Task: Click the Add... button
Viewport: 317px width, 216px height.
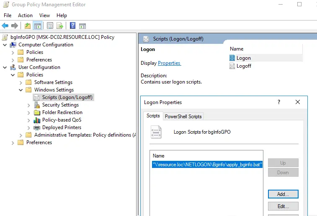Action: coord(283,194)
